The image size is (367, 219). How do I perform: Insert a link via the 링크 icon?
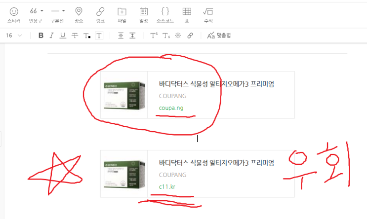100,15
